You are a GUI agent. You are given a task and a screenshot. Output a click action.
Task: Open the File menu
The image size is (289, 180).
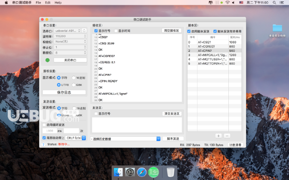pos(39,2)
